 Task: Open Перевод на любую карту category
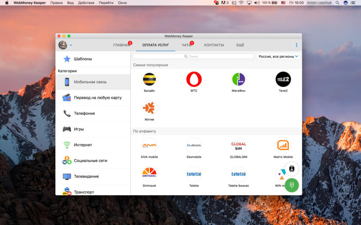click(x=93, y=98)
